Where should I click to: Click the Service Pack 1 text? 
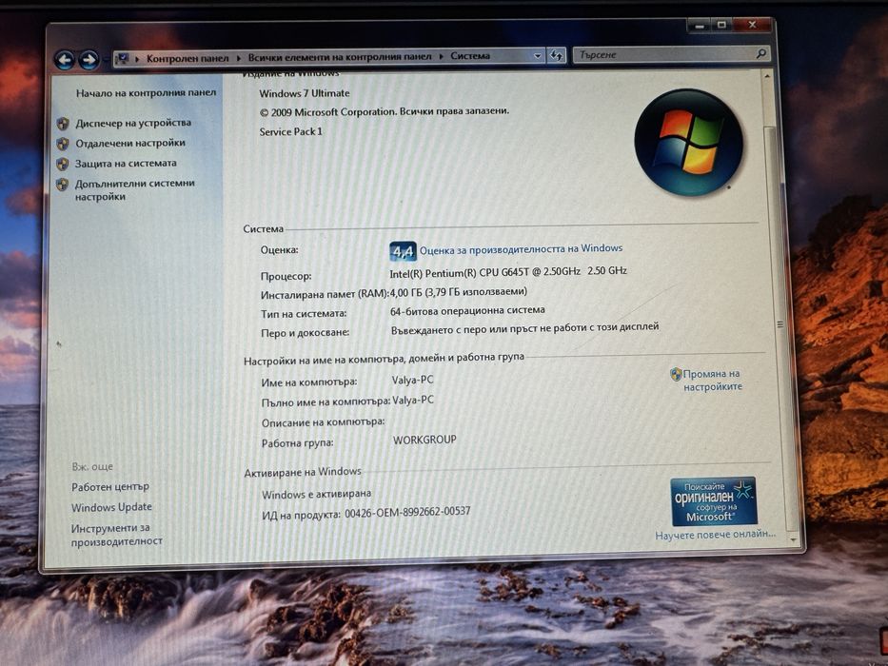[290, 131]
